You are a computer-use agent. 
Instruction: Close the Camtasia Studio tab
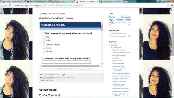point(24,2)
